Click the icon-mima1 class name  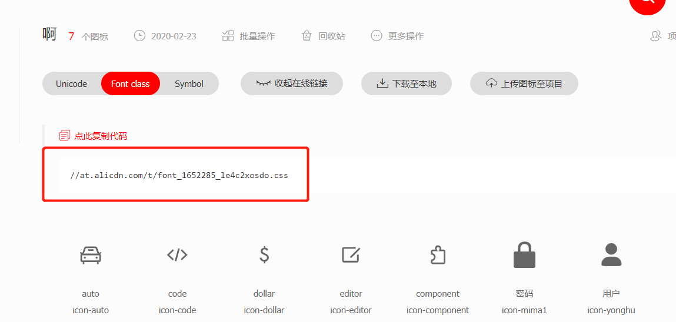coord(524,310)
